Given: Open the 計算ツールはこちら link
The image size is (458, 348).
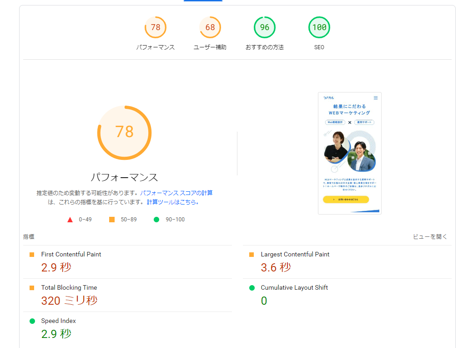Looking at the screenshot, I should (x=172, y=202).
